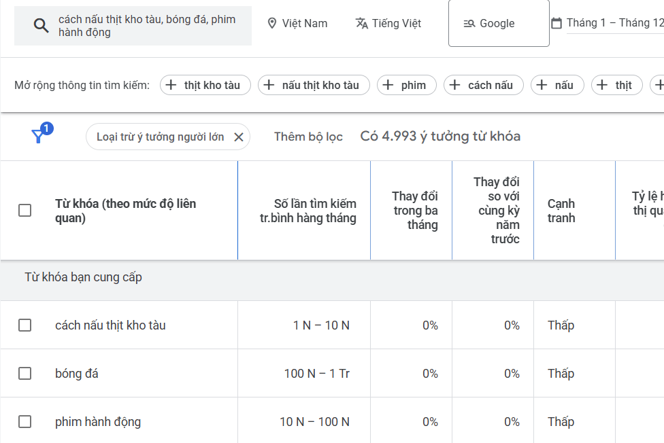Remove the 'Loại trừ ý tưởng người lớn' filter

238,137
